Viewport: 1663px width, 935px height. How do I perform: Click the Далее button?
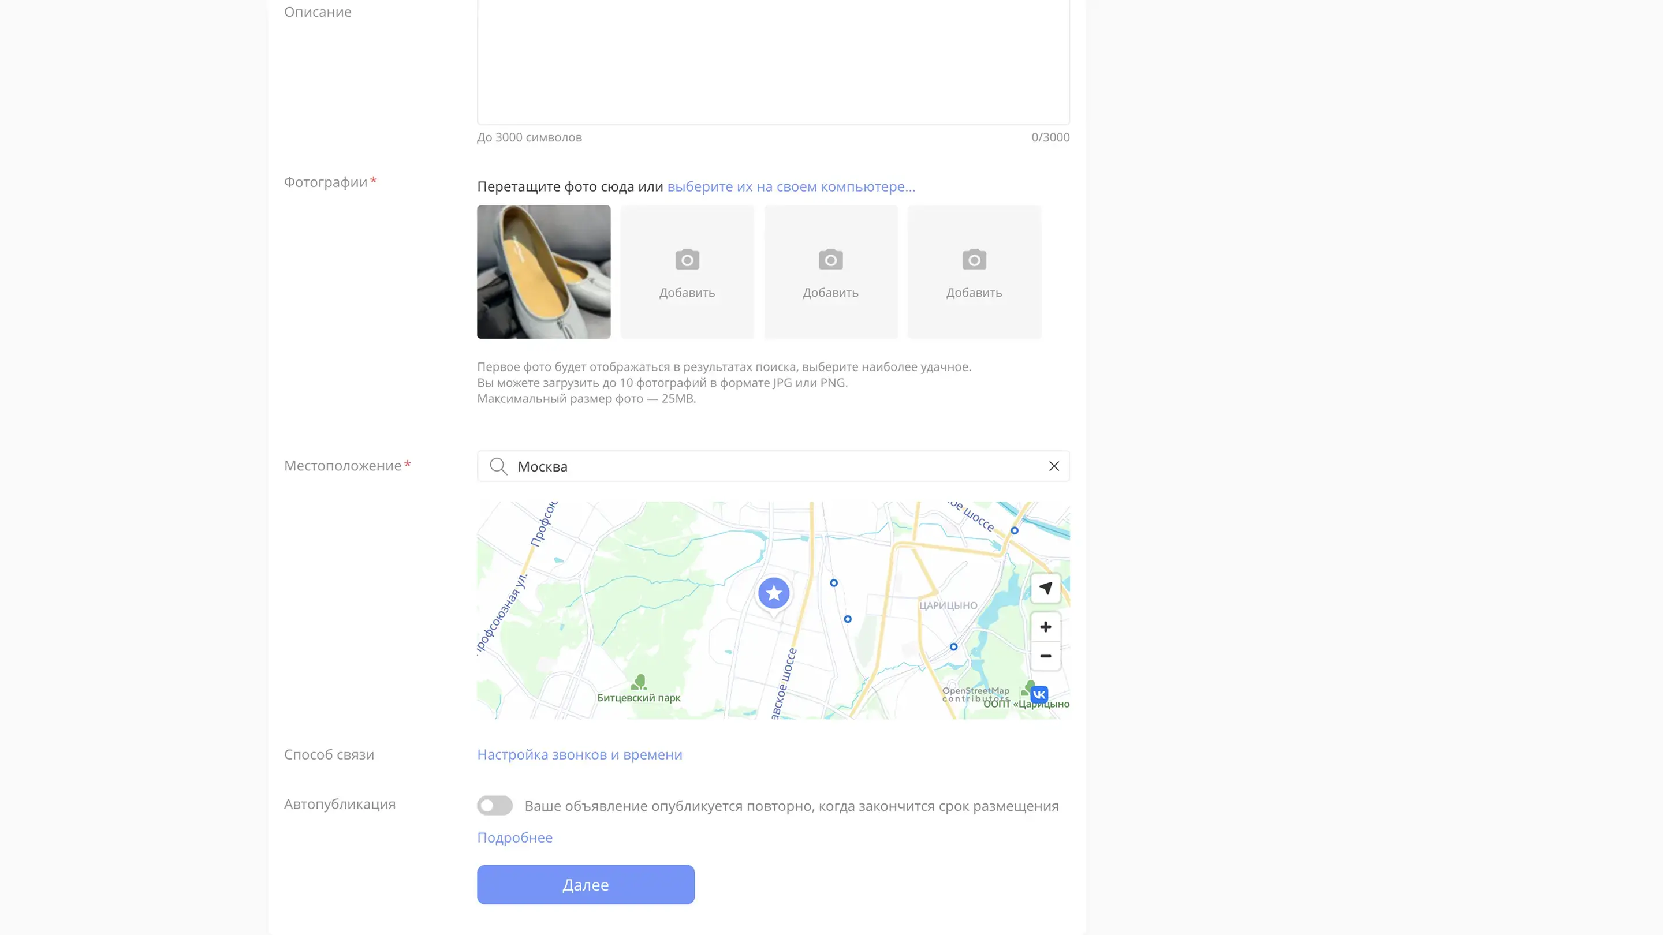586,884
